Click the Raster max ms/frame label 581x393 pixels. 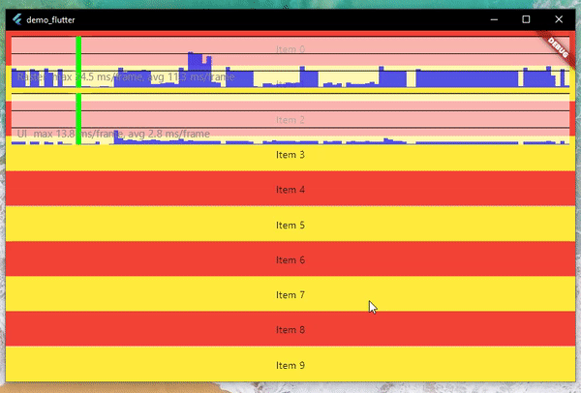(x=126, y=77)
